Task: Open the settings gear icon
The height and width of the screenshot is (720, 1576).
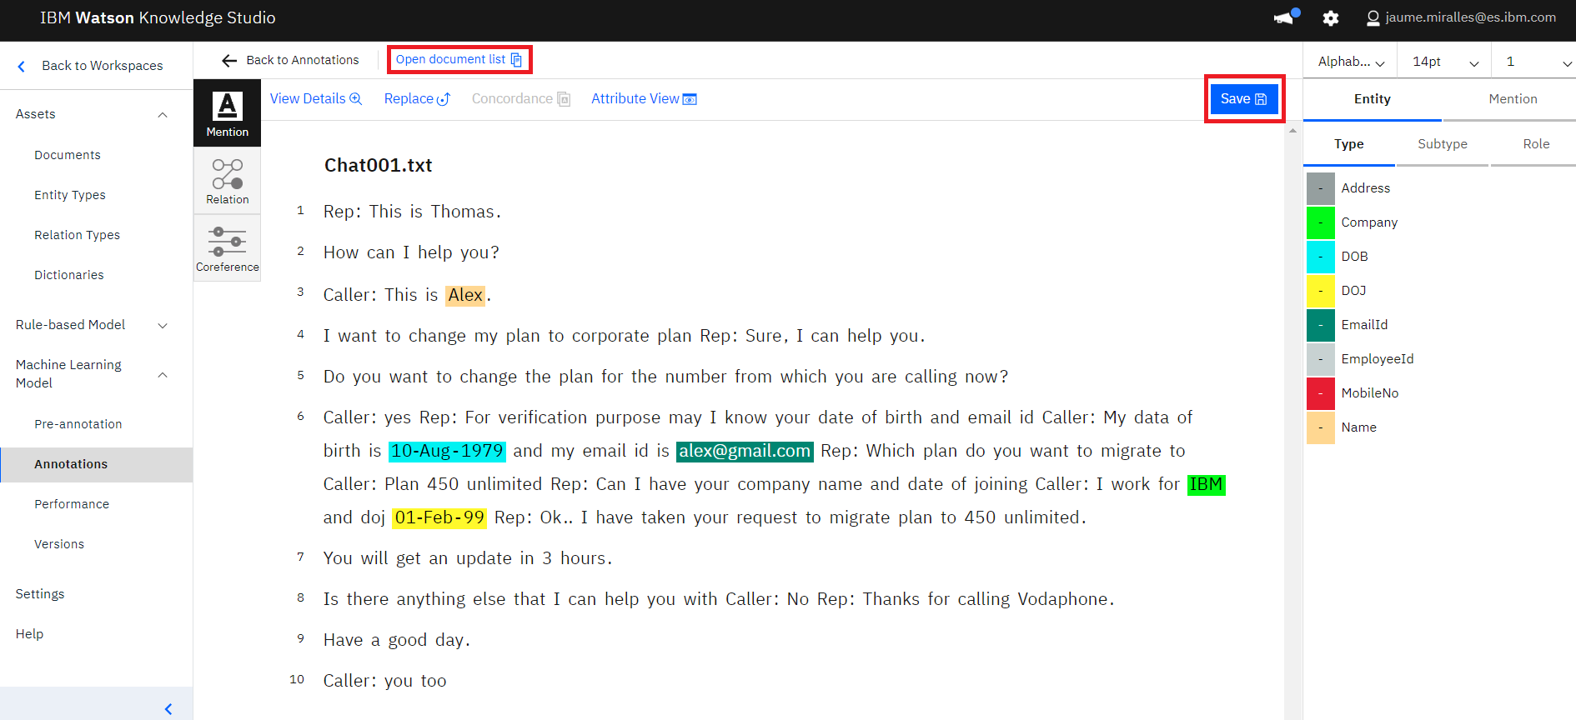Action: 1331,17
